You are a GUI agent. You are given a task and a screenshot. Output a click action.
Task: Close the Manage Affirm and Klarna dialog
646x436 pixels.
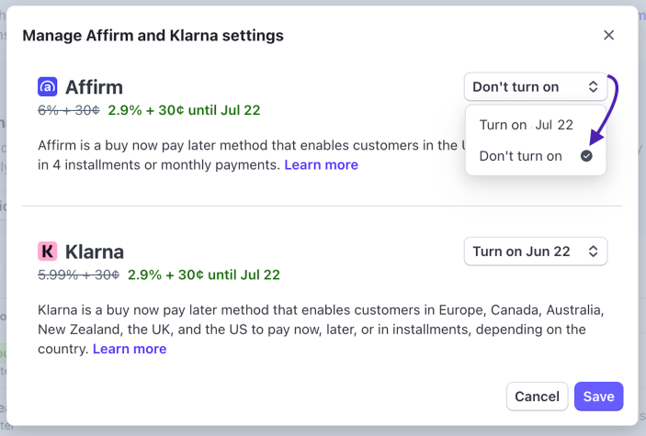[x=608, y=35]
